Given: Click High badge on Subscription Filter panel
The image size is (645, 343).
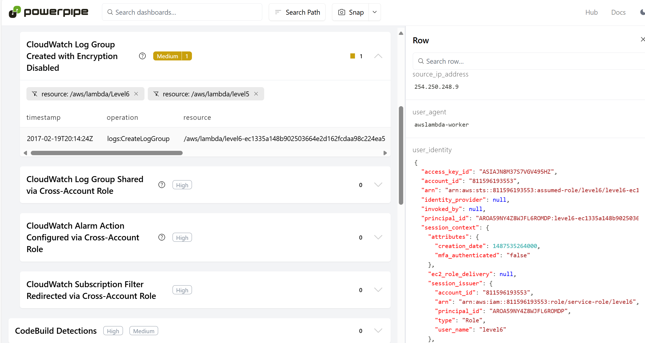Looking at the screenshot, I should pos(182,290).
